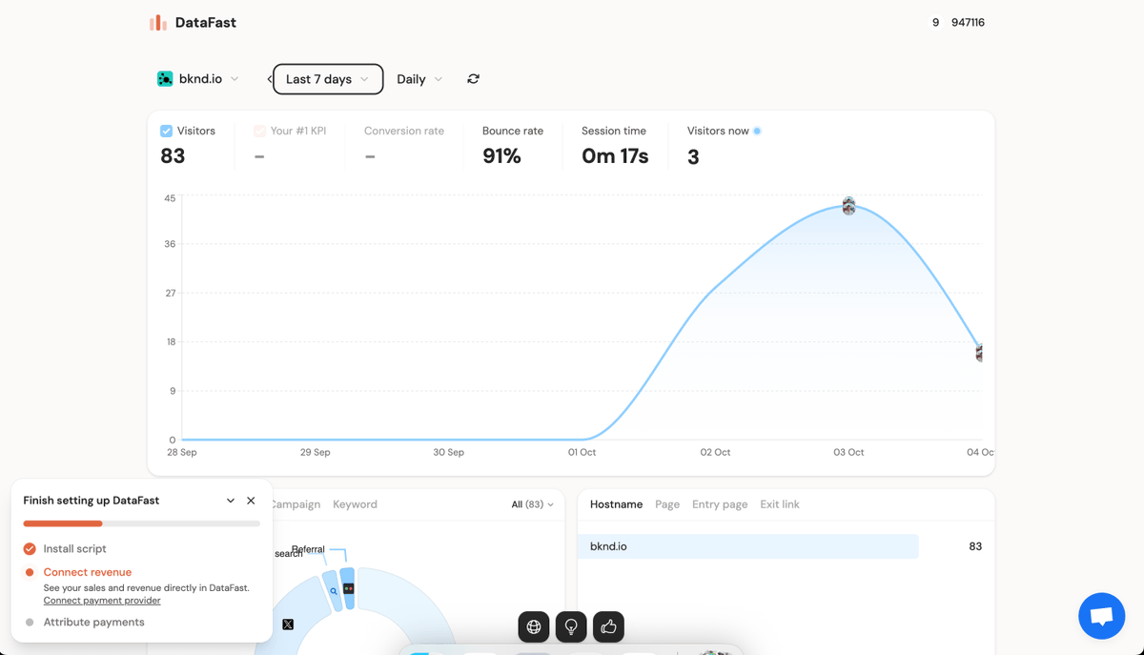This screenshot has height=655, width=1144.
Task: Click the Install script completed checkmark
Action: (x=30, y=548)
